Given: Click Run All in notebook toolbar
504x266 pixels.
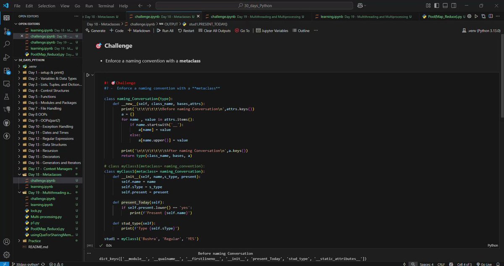Looking at the screenshot, I should tap(165, 31).
